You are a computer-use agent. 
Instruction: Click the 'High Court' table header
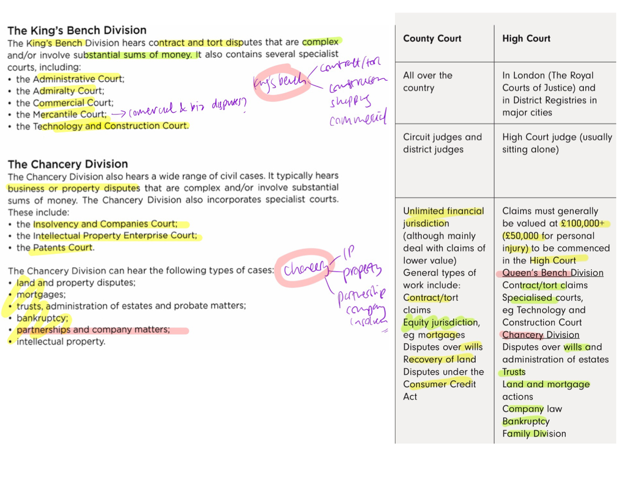click(x=526, y=38)
